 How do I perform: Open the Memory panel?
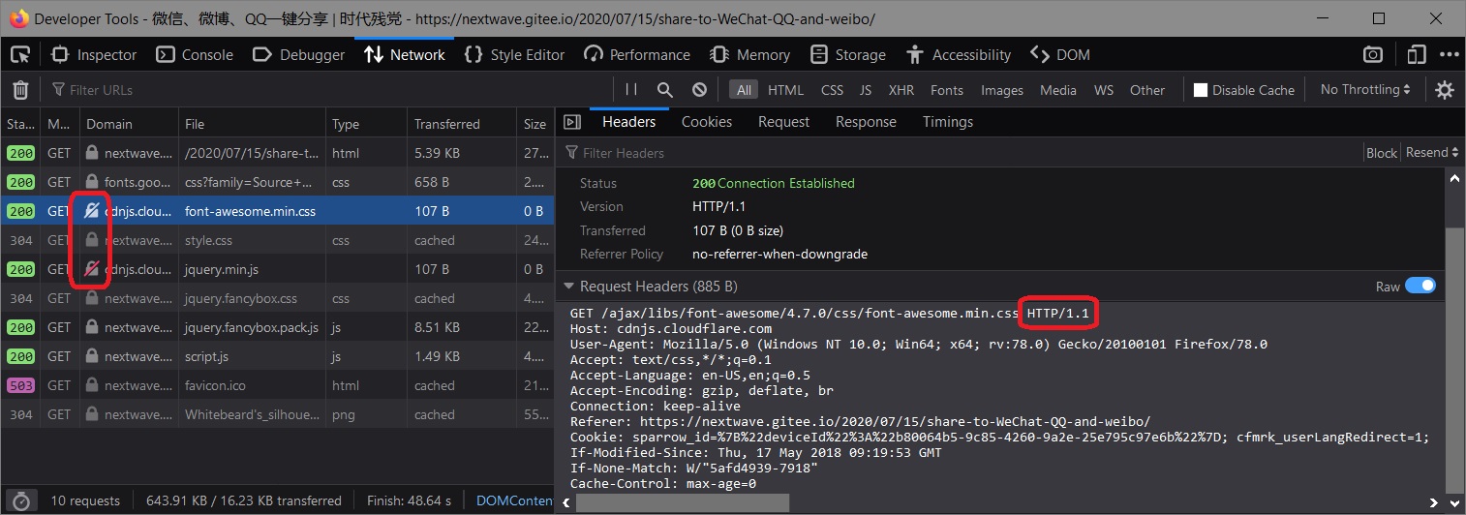[x=749, y=54]
